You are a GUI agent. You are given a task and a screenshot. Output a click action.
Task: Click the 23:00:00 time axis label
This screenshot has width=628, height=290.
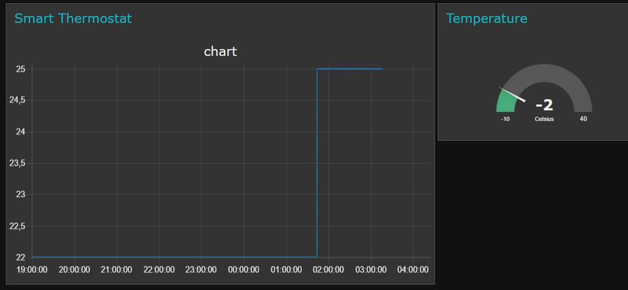click(x=201, y=270)
